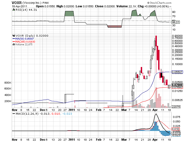Viewport: 187px width, 142px height.
Task: Click the 0.01693 red price axis flag
Action: (177, 87)
